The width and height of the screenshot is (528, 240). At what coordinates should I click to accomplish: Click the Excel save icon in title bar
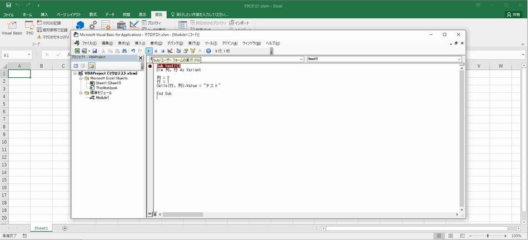8,6
